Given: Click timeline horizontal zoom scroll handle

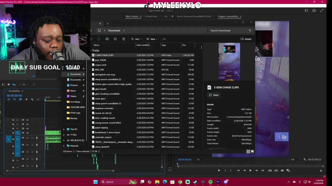Looking at the screenshot, I should (x=113, y=171).
